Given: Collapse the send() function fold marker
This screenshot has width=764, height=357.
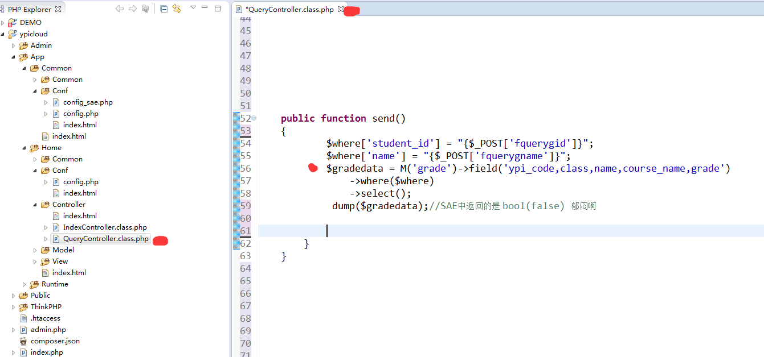Looking at the screenshot, I should (x=254, y=118).
